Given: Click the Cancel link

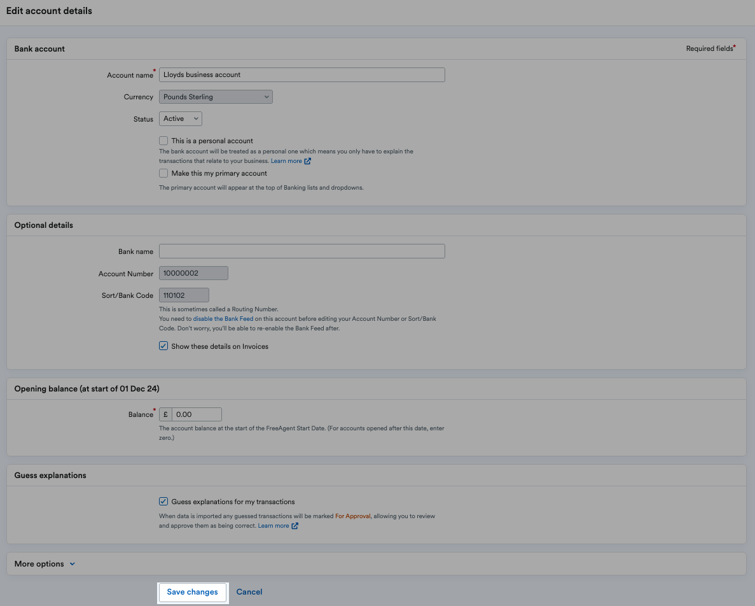Looking at the screenshot, I should tap(249, 592).
